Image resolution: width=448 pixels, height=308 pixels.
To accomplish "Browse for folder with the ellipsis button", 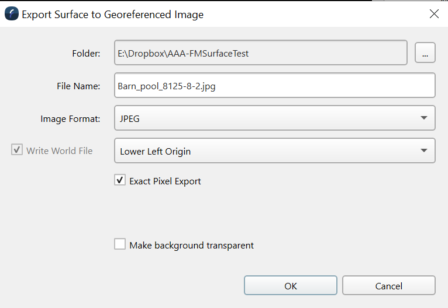I will 425,53.
